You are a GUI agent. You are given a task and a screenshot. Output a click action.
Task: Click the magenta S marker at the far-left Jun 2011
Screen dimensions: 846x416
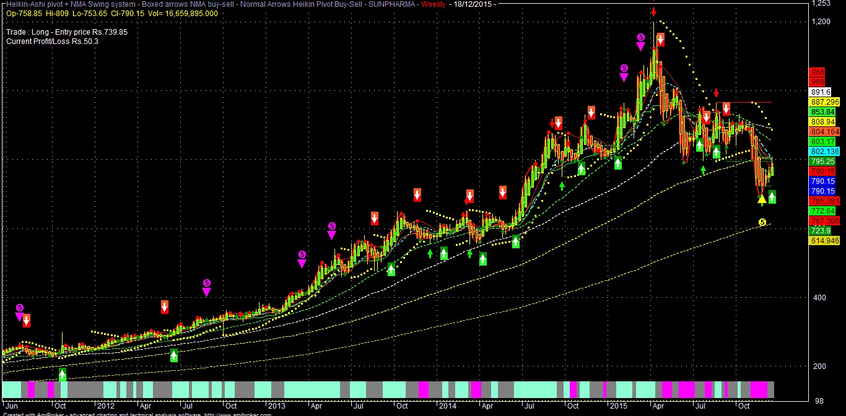pos(20,308)
